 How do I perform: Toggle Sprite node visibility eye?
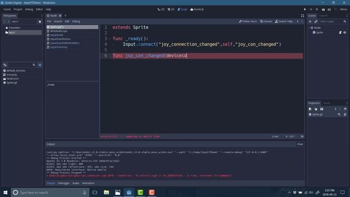345,32
